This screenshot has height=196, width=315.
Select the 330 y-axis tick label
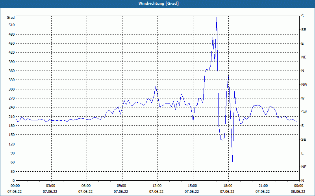click(12, 80)
